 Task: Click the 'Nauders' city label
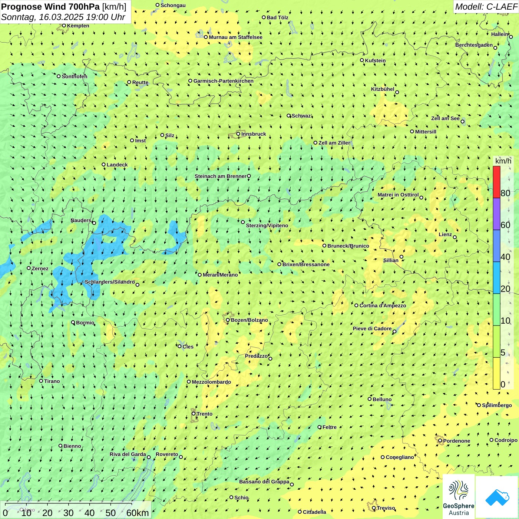click(81, 221)
